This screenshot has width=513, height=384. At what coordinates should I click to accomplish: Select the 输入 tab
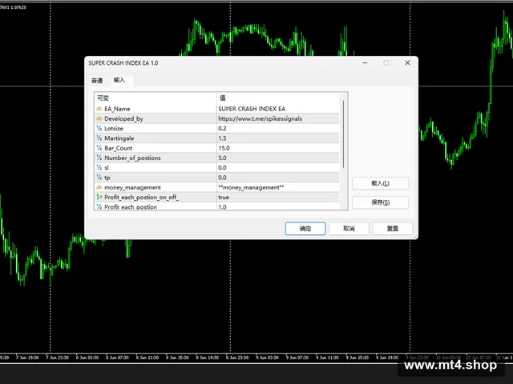(x=119, y=80)
